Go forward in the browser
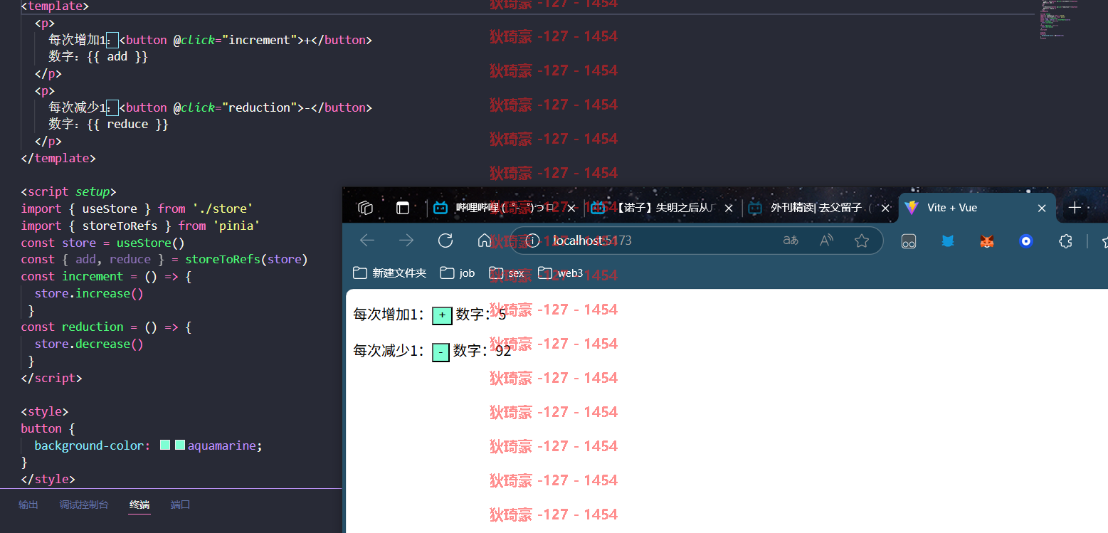The width and height of the screenshot is (1108, 533). point(406,241)
